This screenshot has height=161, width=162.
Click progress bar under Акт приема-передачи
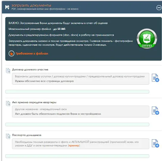(77, 124)
